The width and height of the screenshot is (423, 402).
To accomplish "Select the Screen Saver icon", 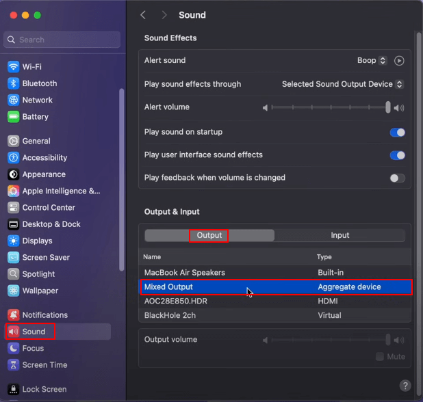I will click(13, 257).
